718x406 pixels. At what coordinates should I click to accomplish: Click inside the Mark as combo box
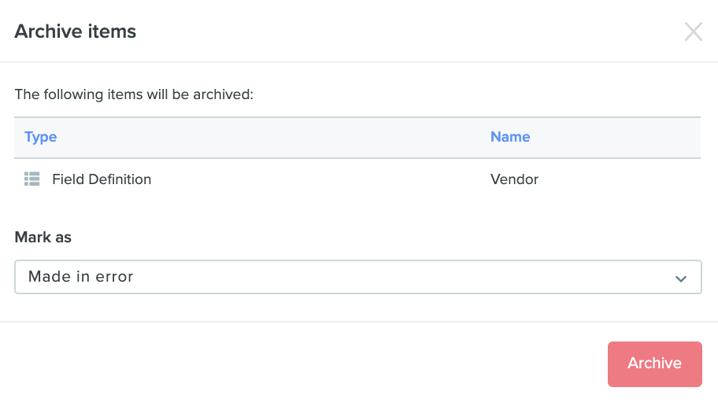click(358, 277)
